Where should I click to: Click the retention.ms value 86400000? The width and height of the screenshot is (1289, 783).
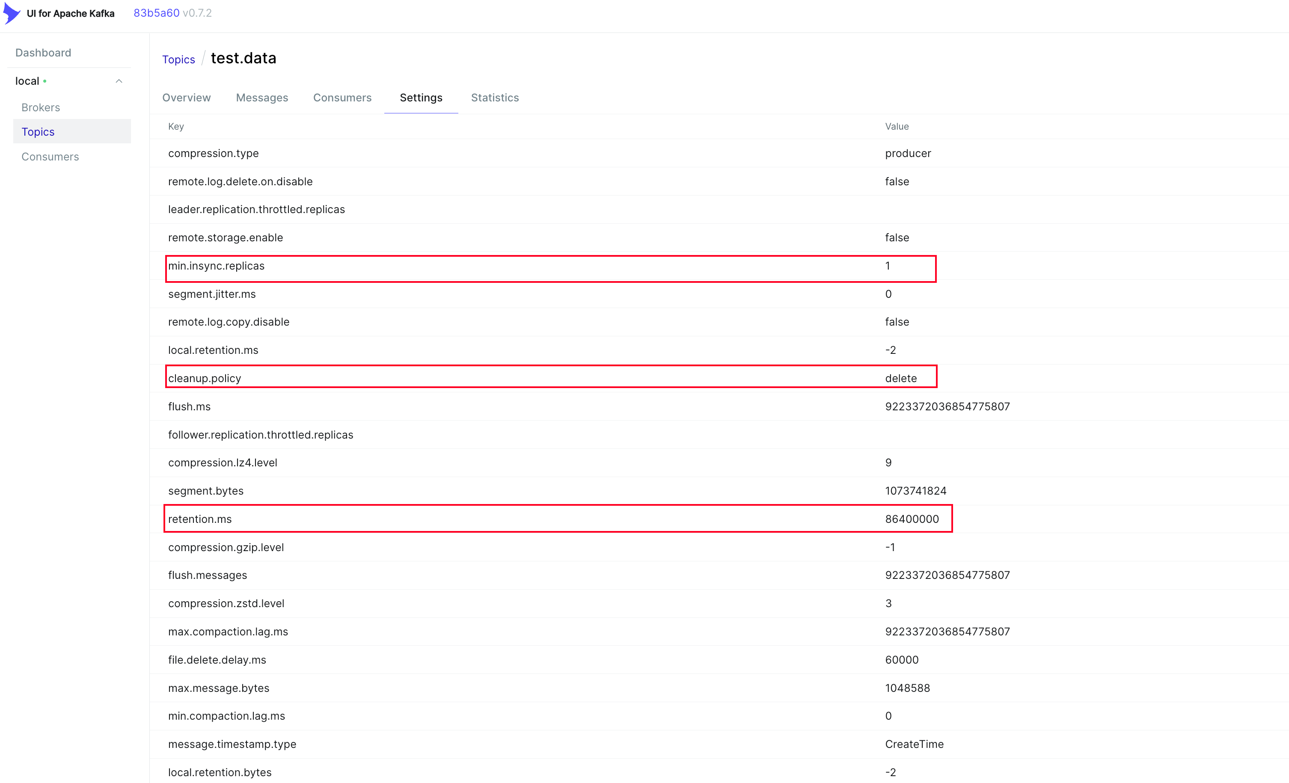pyautogui.click(x=912, y=519)
